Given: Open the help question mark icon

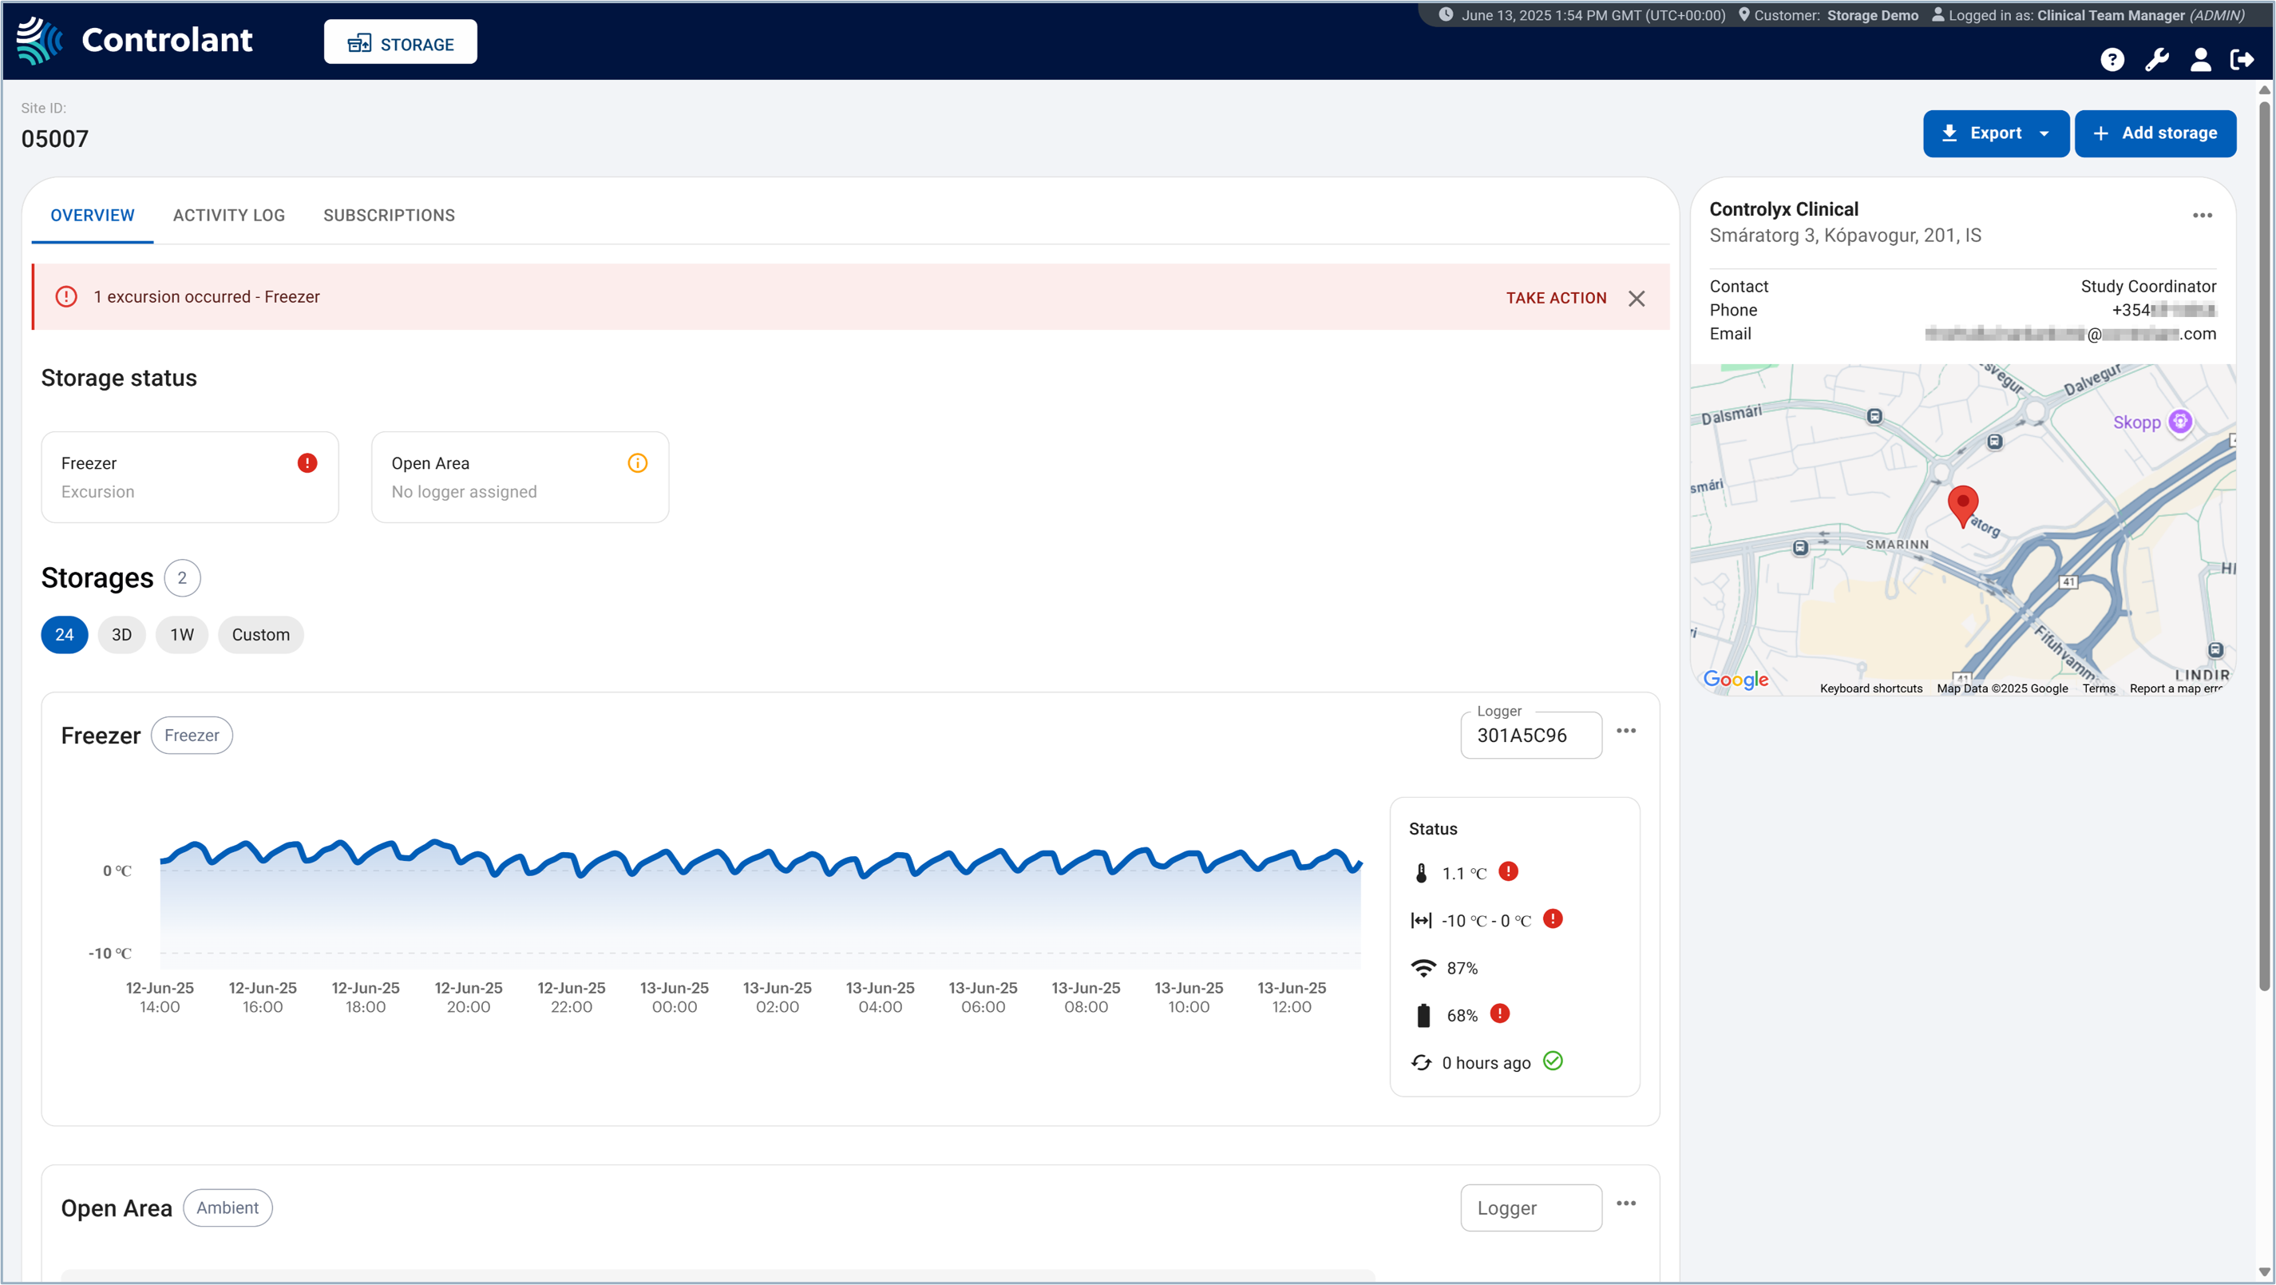Looking at the screenshot, I should pos(2112,59).
